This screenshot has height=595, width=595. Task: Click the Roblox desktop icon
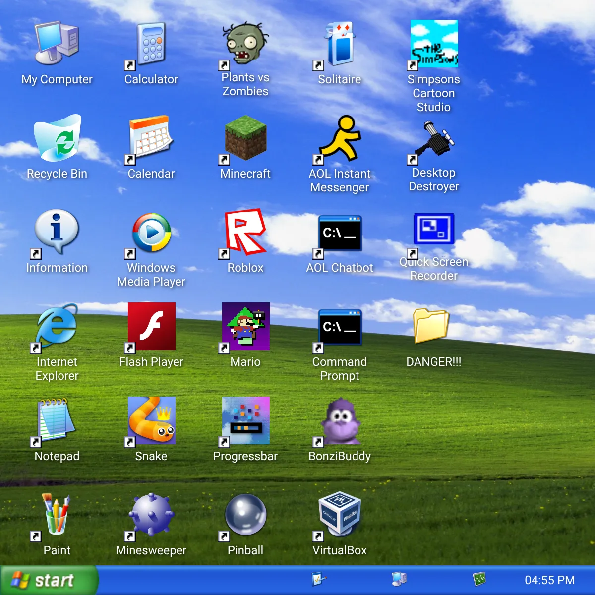(x=245, y=232)
